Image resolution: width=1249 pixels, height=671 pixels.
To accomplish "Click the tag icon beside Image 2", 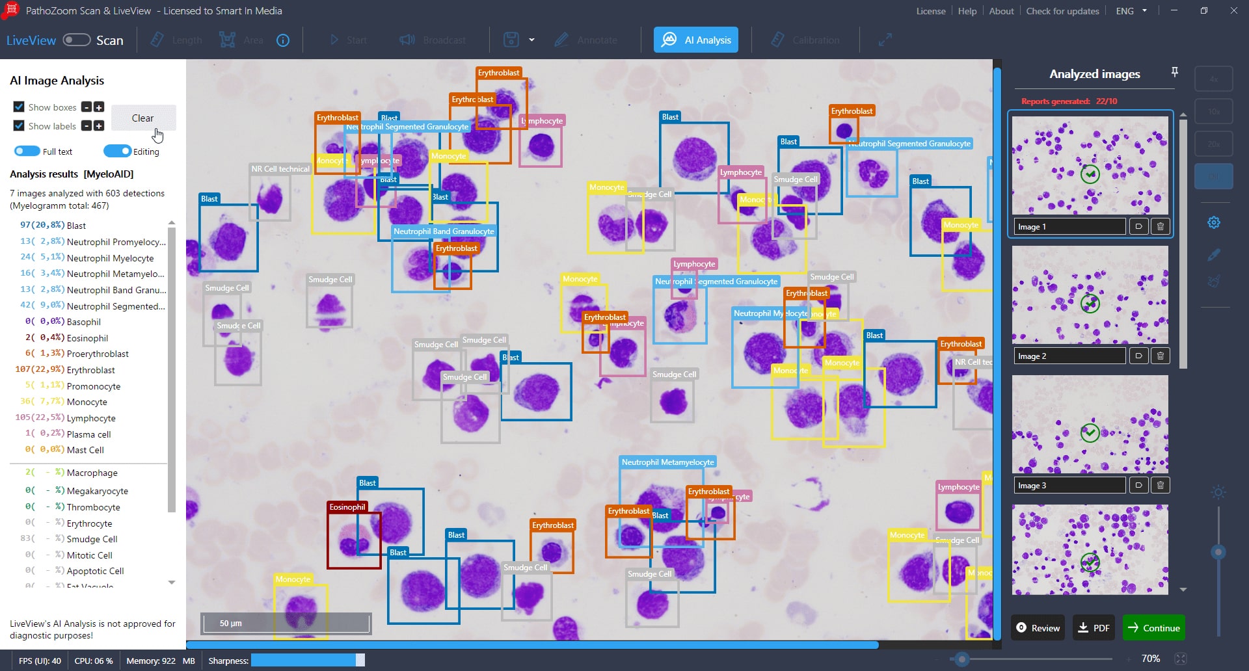I will [1138, 356].
